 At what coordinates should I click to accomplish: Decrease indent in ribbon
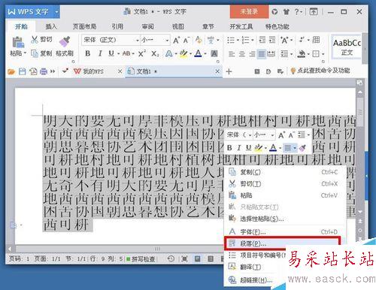tap(262, 40)
